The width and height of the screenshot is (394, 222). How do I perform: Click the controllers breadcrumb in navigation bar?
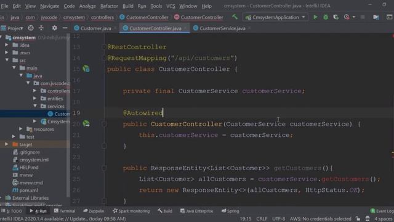pyautogui.click(x=102, y=17)
